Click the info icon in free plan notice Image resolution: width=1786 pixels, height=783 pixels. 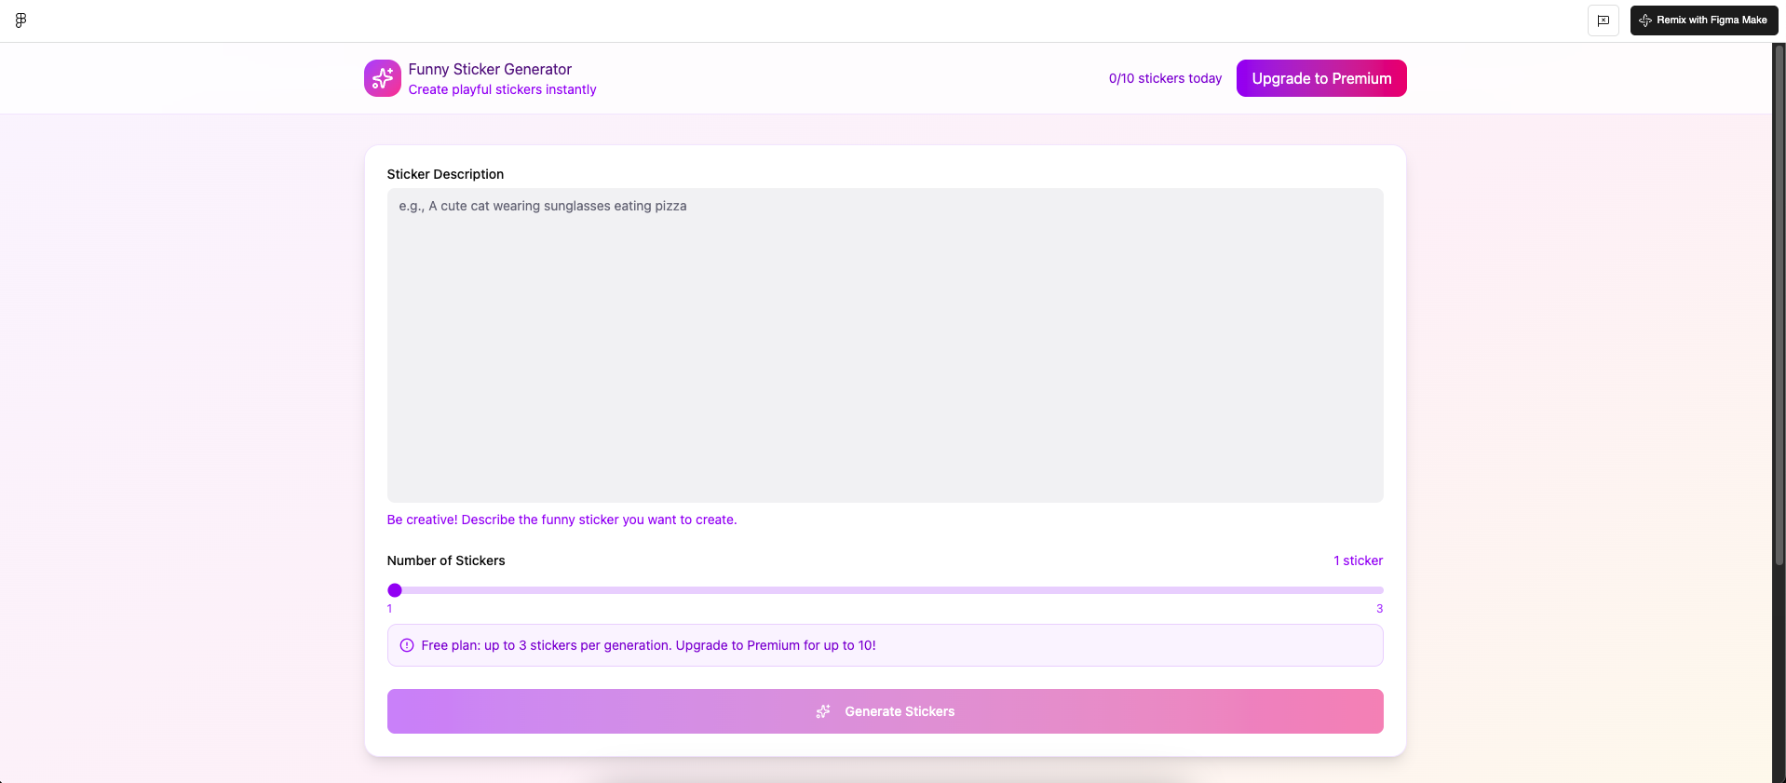click(x=407, y=645)
